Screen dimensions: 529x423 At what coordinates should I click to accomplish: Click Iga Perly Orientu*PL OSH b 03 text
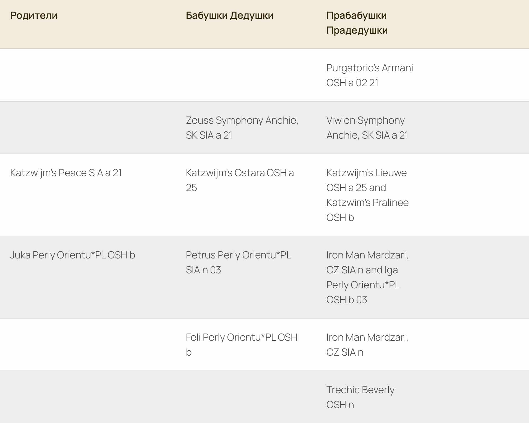tap(363, 285)
